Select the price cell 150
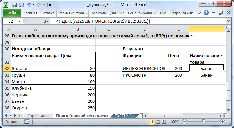The width and height of the screenshot is (234, 128). coord(78,88)
